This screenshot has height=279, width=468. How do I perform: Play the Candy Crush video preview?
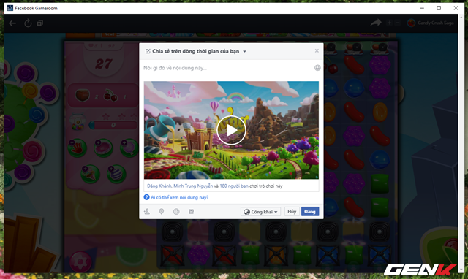click(x=231, y=130)
